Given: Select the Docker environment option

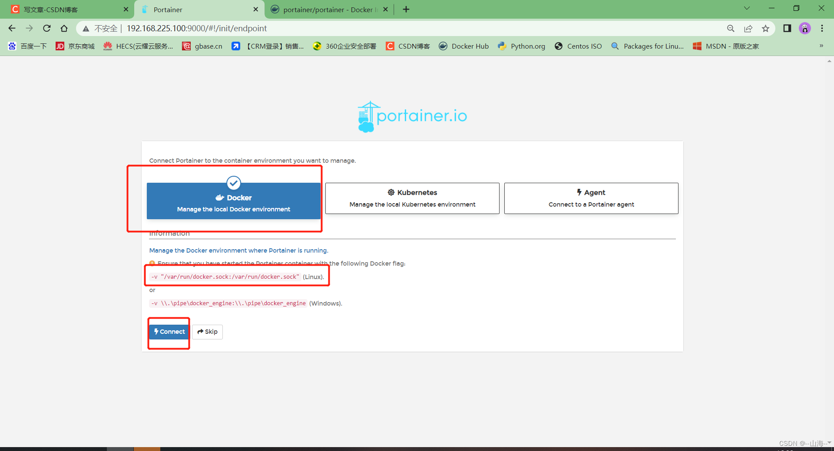Looking at the screenshot, I should [x=234, y=201].
